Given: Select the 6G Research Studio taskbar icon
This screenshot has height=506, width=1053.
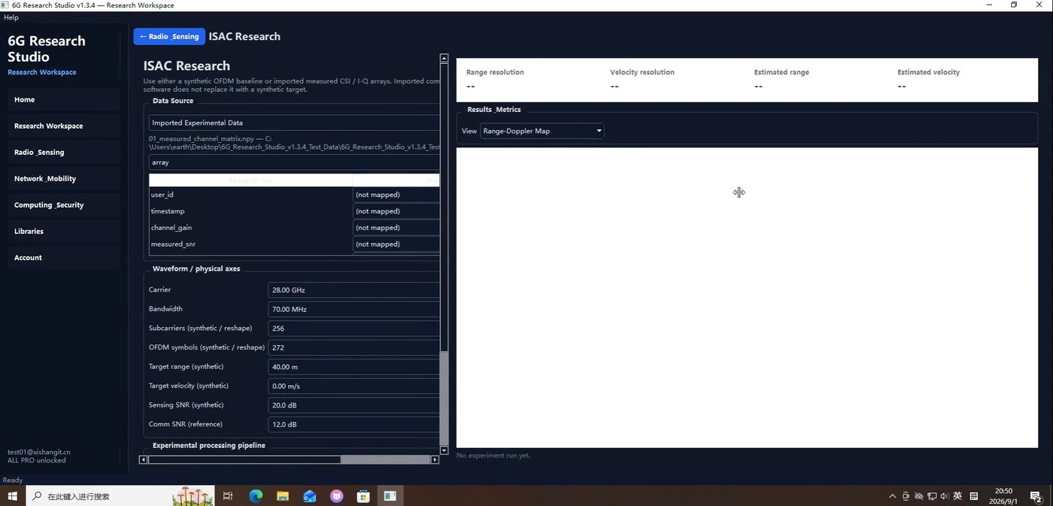Looking at the screenshot, I should [x=390, y=496].
